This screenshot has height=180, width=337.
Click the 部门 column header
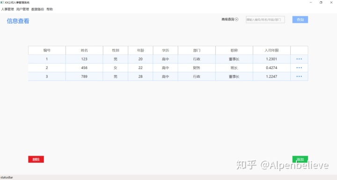pyautogui.click(x=197, y=50)
